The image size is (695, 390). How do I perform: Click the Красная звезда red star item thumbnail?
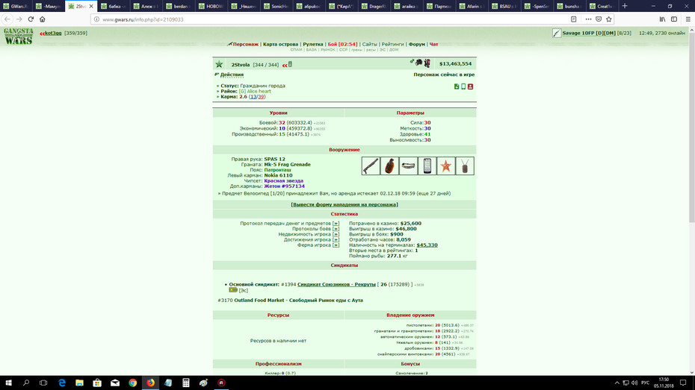coord(446,166)
